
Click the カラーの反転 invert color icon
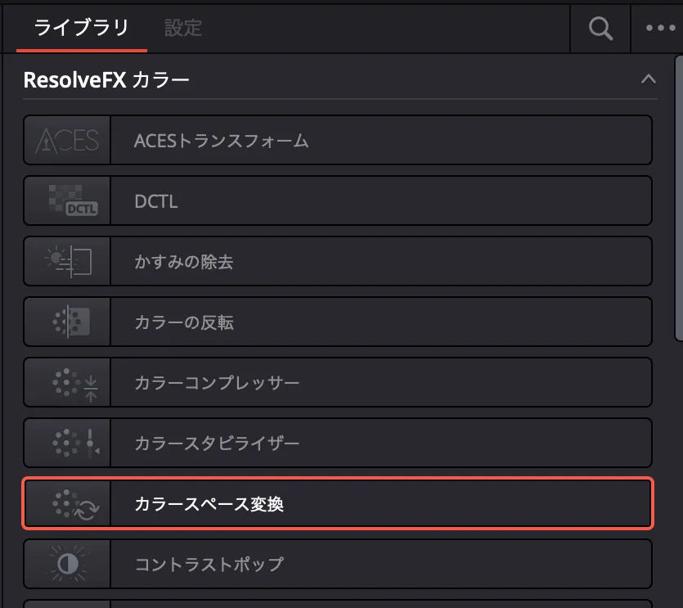(x=67, y=322)
